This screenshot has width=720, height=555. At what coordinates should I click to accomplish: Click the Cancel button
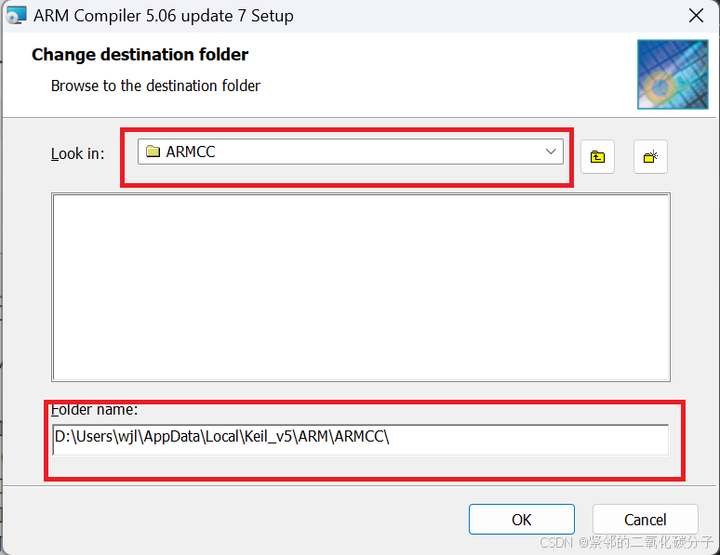click(646, 519)
